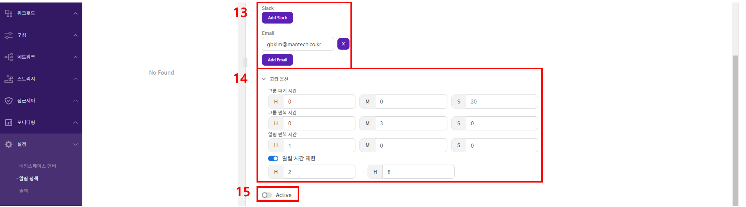
Task: Click the page vertical scrollbar thumb
Action: [735, 131]
